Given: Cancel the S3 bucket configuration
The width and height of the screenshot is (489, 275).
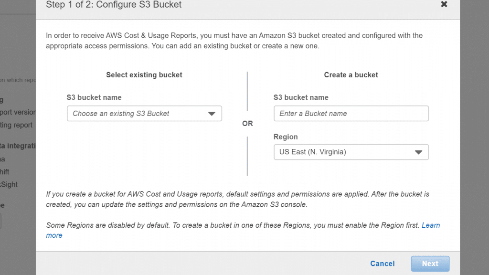Looking at the screenshot, I should pos(383,264).
